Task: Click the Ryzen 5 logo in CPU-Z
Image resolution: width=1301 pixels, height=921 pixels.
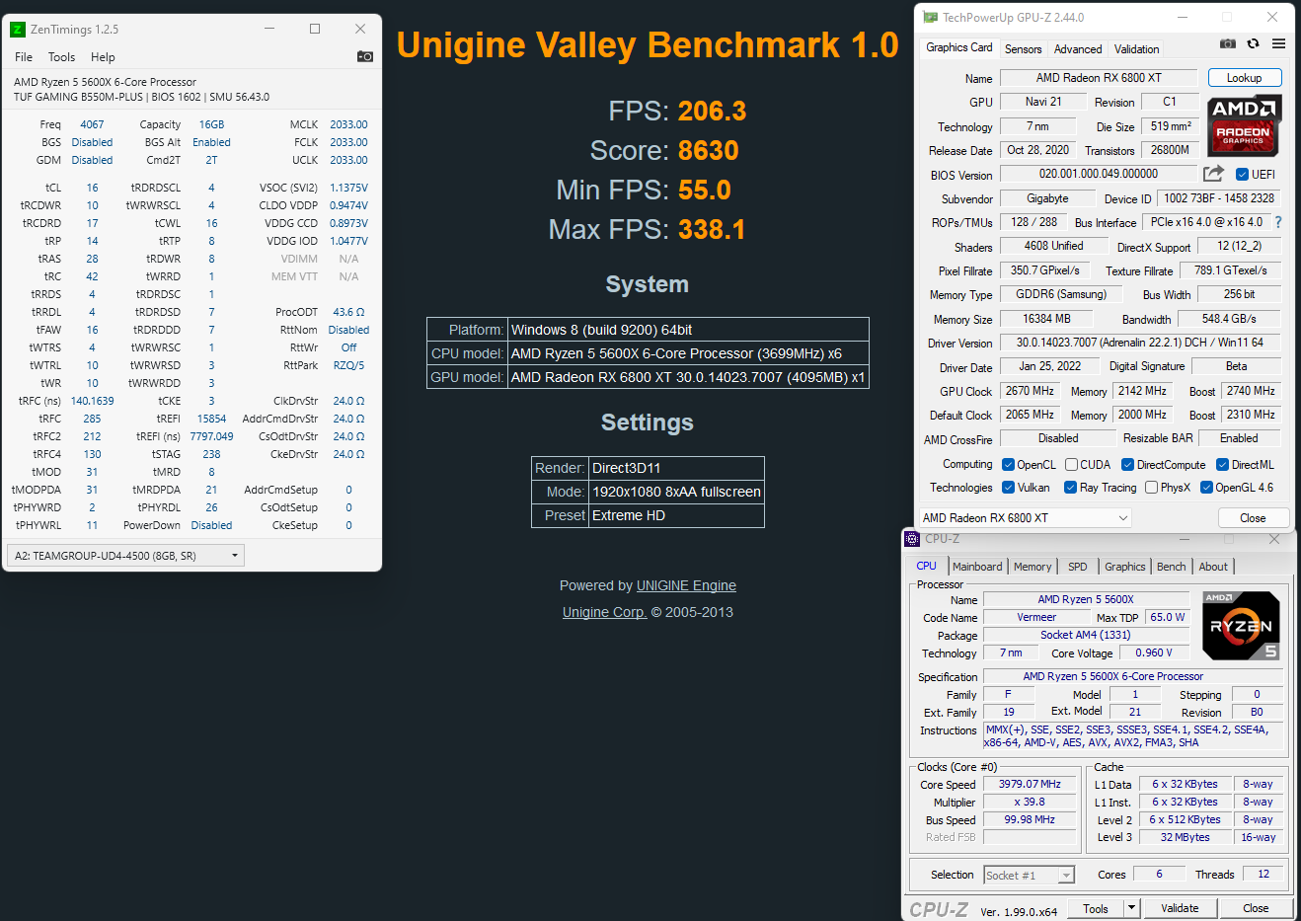Action: [x=1241, y=626]
